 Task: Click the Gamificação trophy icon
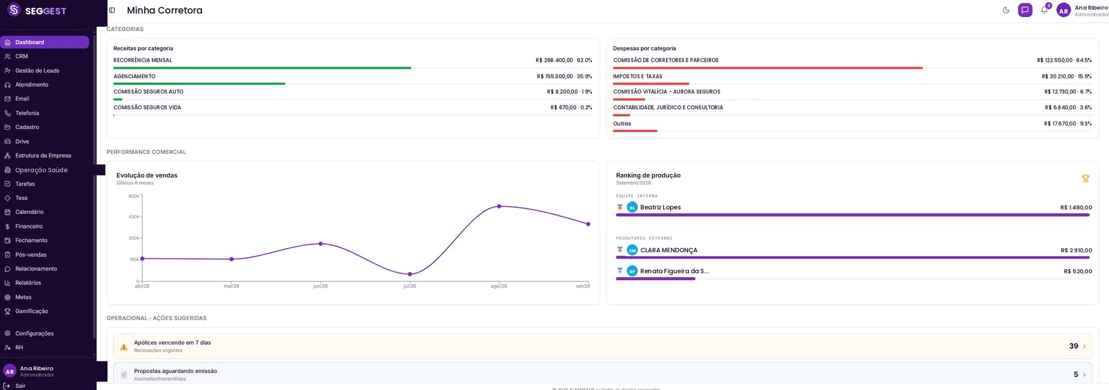pyautogui.click(x=8, y=311)
